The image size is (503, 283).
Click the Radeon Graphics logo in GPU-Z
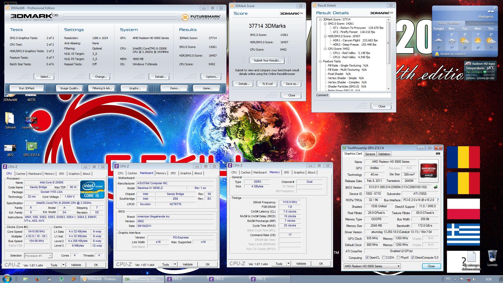pyautogui.click(x=428, y=171)
